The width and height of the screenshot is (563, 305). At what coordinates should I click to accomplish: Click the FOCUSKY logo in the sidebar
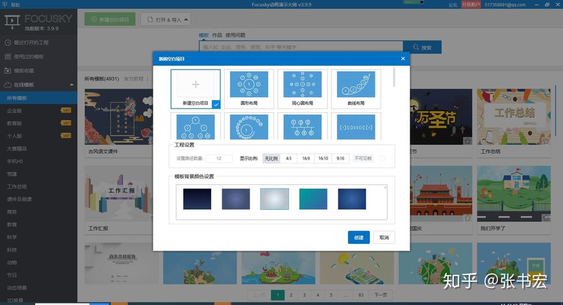(x=38, y=21)
